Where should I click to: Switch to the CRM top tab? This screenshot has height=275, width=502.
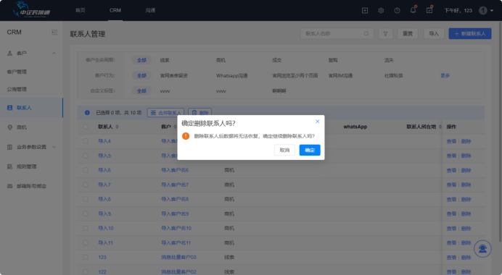pos(115,10)
